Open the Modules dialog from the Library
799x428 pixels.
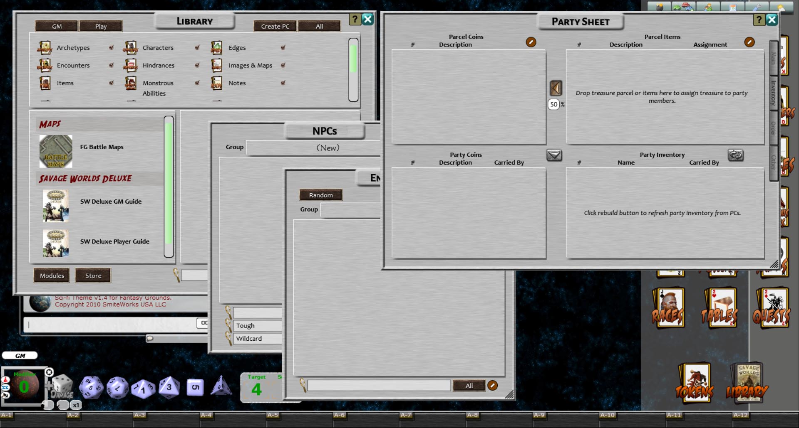click(x=51, y=275)
